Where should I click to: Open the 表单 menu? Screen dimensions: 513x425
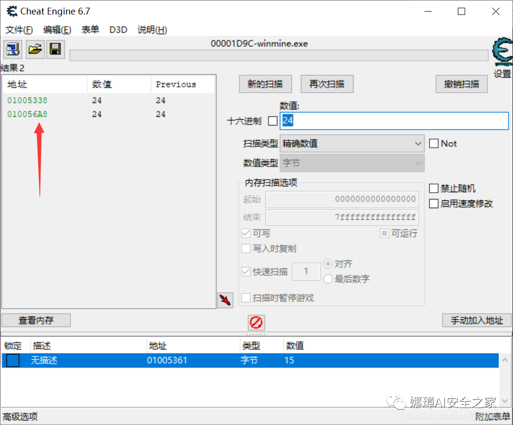[90, 30]
